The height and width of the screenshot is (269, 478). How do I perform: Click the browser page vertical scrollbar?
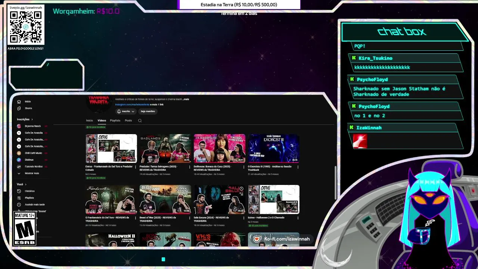tap(335, 183)
